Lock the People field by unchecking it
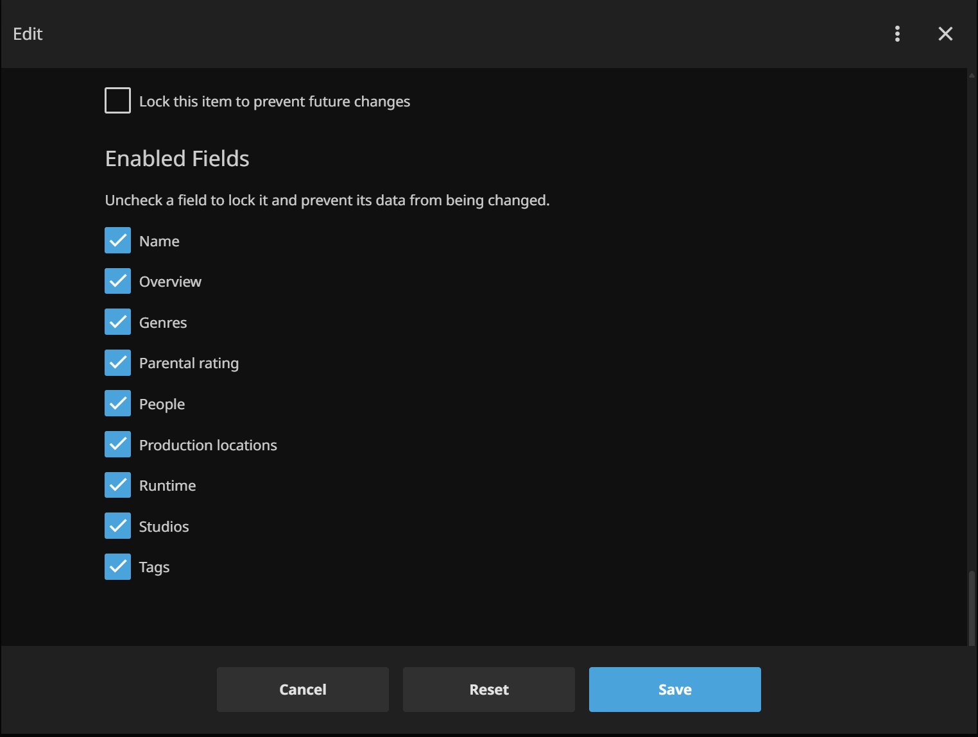This screenshot has height=737, width=978. [x=117, y=403]
